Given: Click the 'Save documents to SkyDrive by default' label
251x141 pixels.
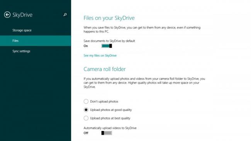Looking at the screenshot, I should click(x=109, y=41).
